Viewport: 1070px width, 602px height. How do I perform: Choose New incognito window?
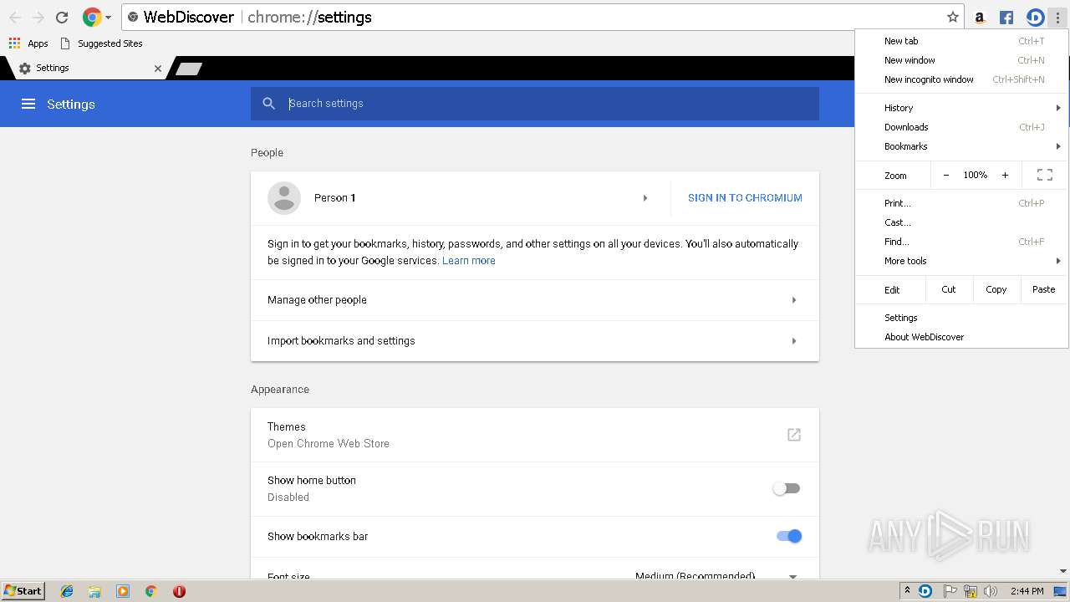(961, 79)
